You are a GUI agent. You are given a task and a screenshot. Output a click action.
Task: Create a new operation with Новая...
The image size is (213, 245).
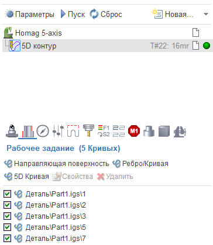[173, 14]
